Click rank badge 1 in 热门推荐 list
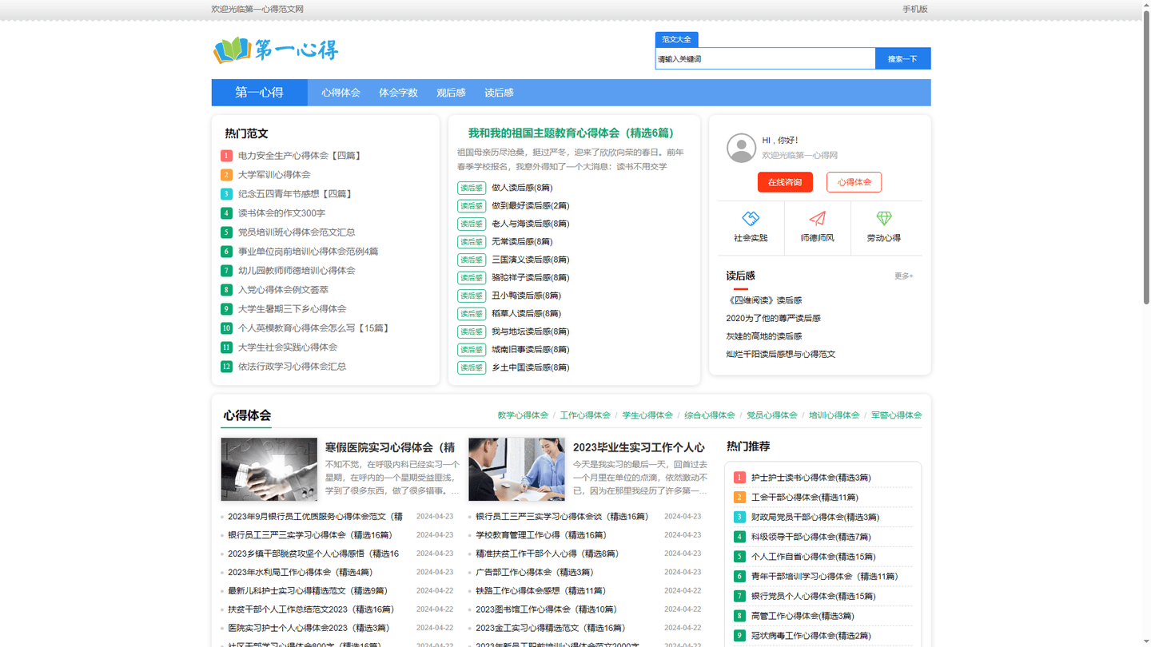Viewport: 1151px width, 647px height. click(x=739, y=478)
